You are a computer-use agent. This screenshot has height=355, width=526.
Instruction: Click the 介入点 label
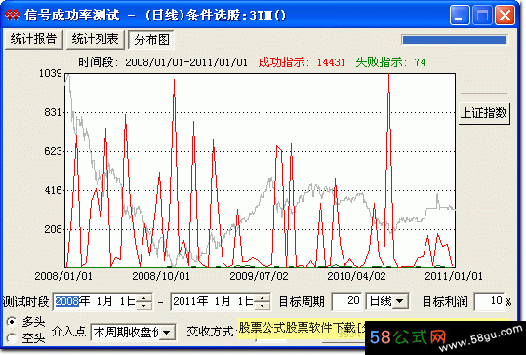pyautogui.click(x=68, y=332)
